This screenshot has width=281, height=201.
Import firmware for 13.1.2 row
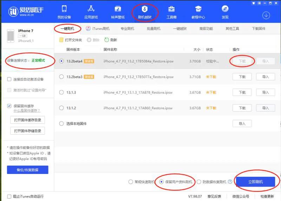click(266, 108)
